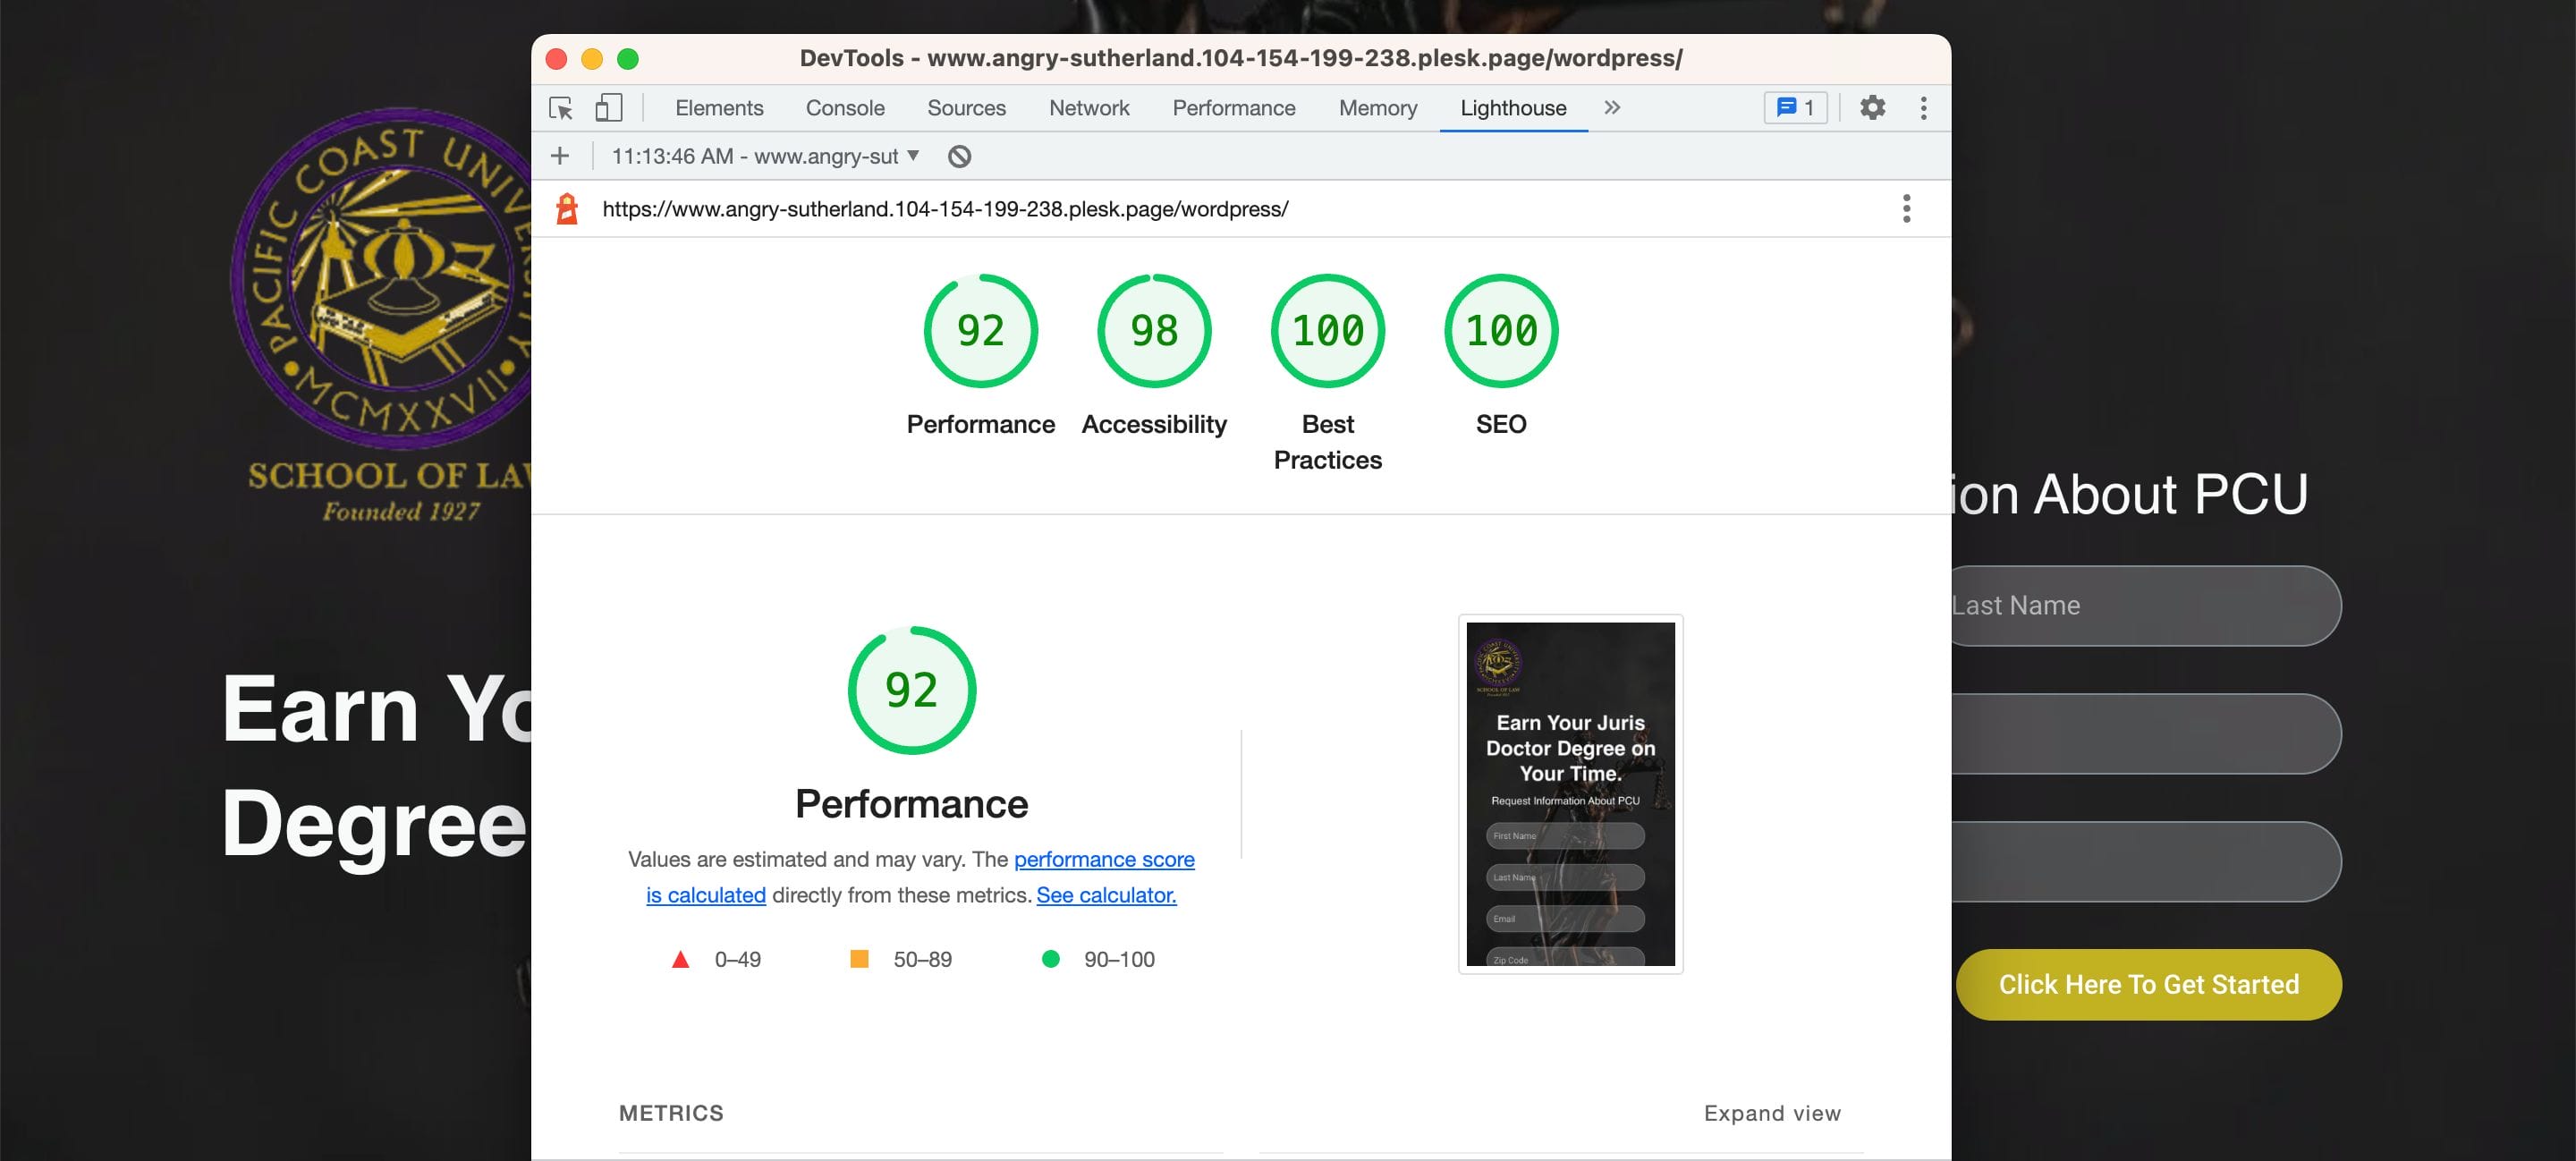
Task: Jump to SEO score gauge 100
Action: (1500, 331)
